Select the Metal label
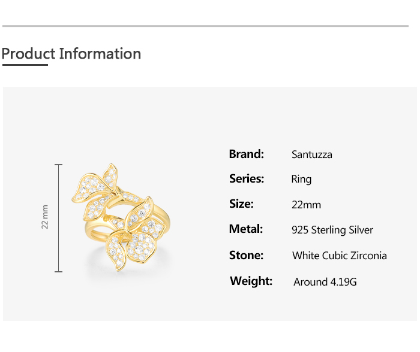Screen dimensions: 420x352 pos(246,229)
